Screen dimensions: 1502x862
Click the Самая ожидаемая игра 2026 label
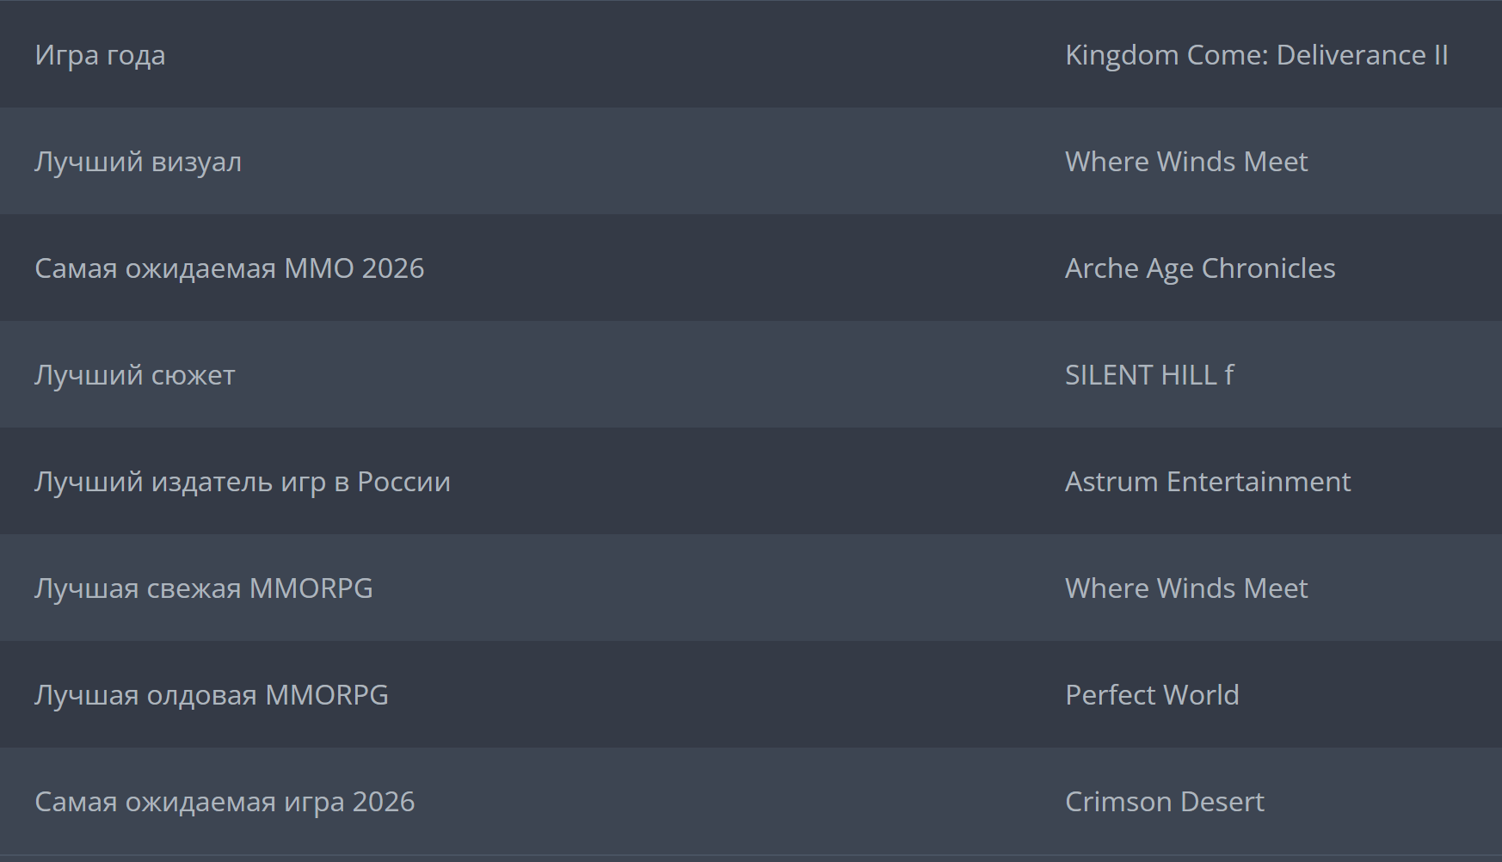point(224,802)
